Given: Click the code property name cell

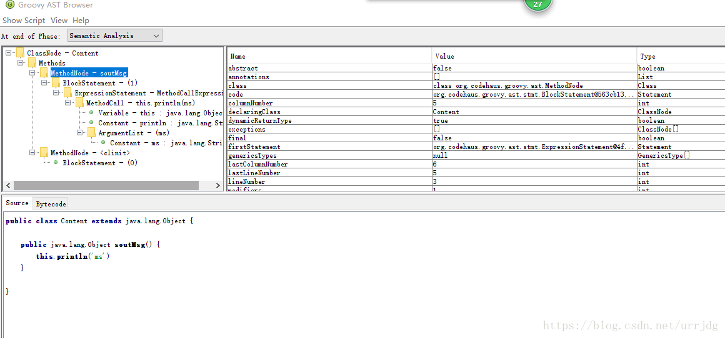Looking at the screenshot, I should pos(329,95).
